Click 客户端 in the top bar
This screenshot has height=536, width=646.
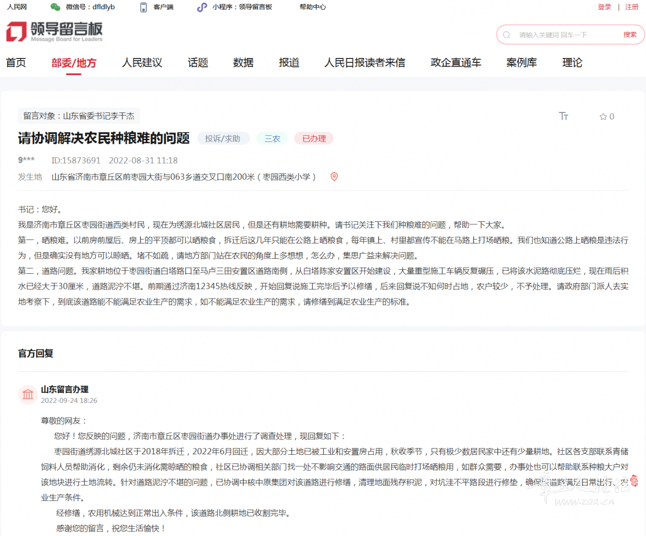pos(164,7)
